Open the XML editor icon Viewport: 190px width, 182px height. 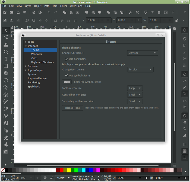(x=166, y=12)
